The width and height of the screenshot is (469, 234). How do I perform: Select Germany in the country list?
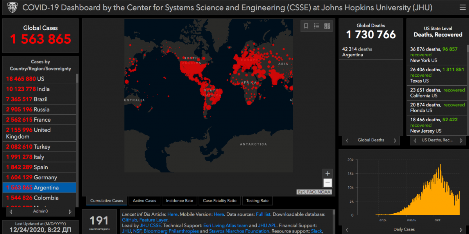click(40, 177)
